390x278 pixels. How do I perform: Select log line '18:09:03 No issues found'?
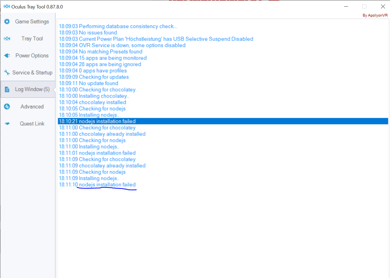[x=88, y=33]
